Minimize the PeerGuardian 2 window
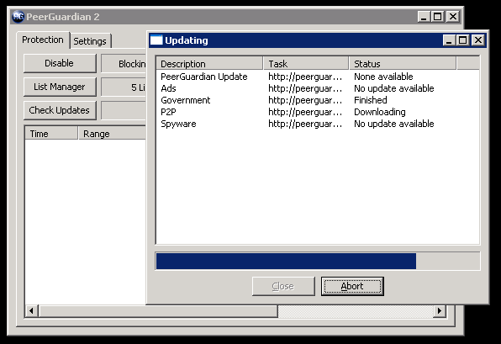 point(424,17)
